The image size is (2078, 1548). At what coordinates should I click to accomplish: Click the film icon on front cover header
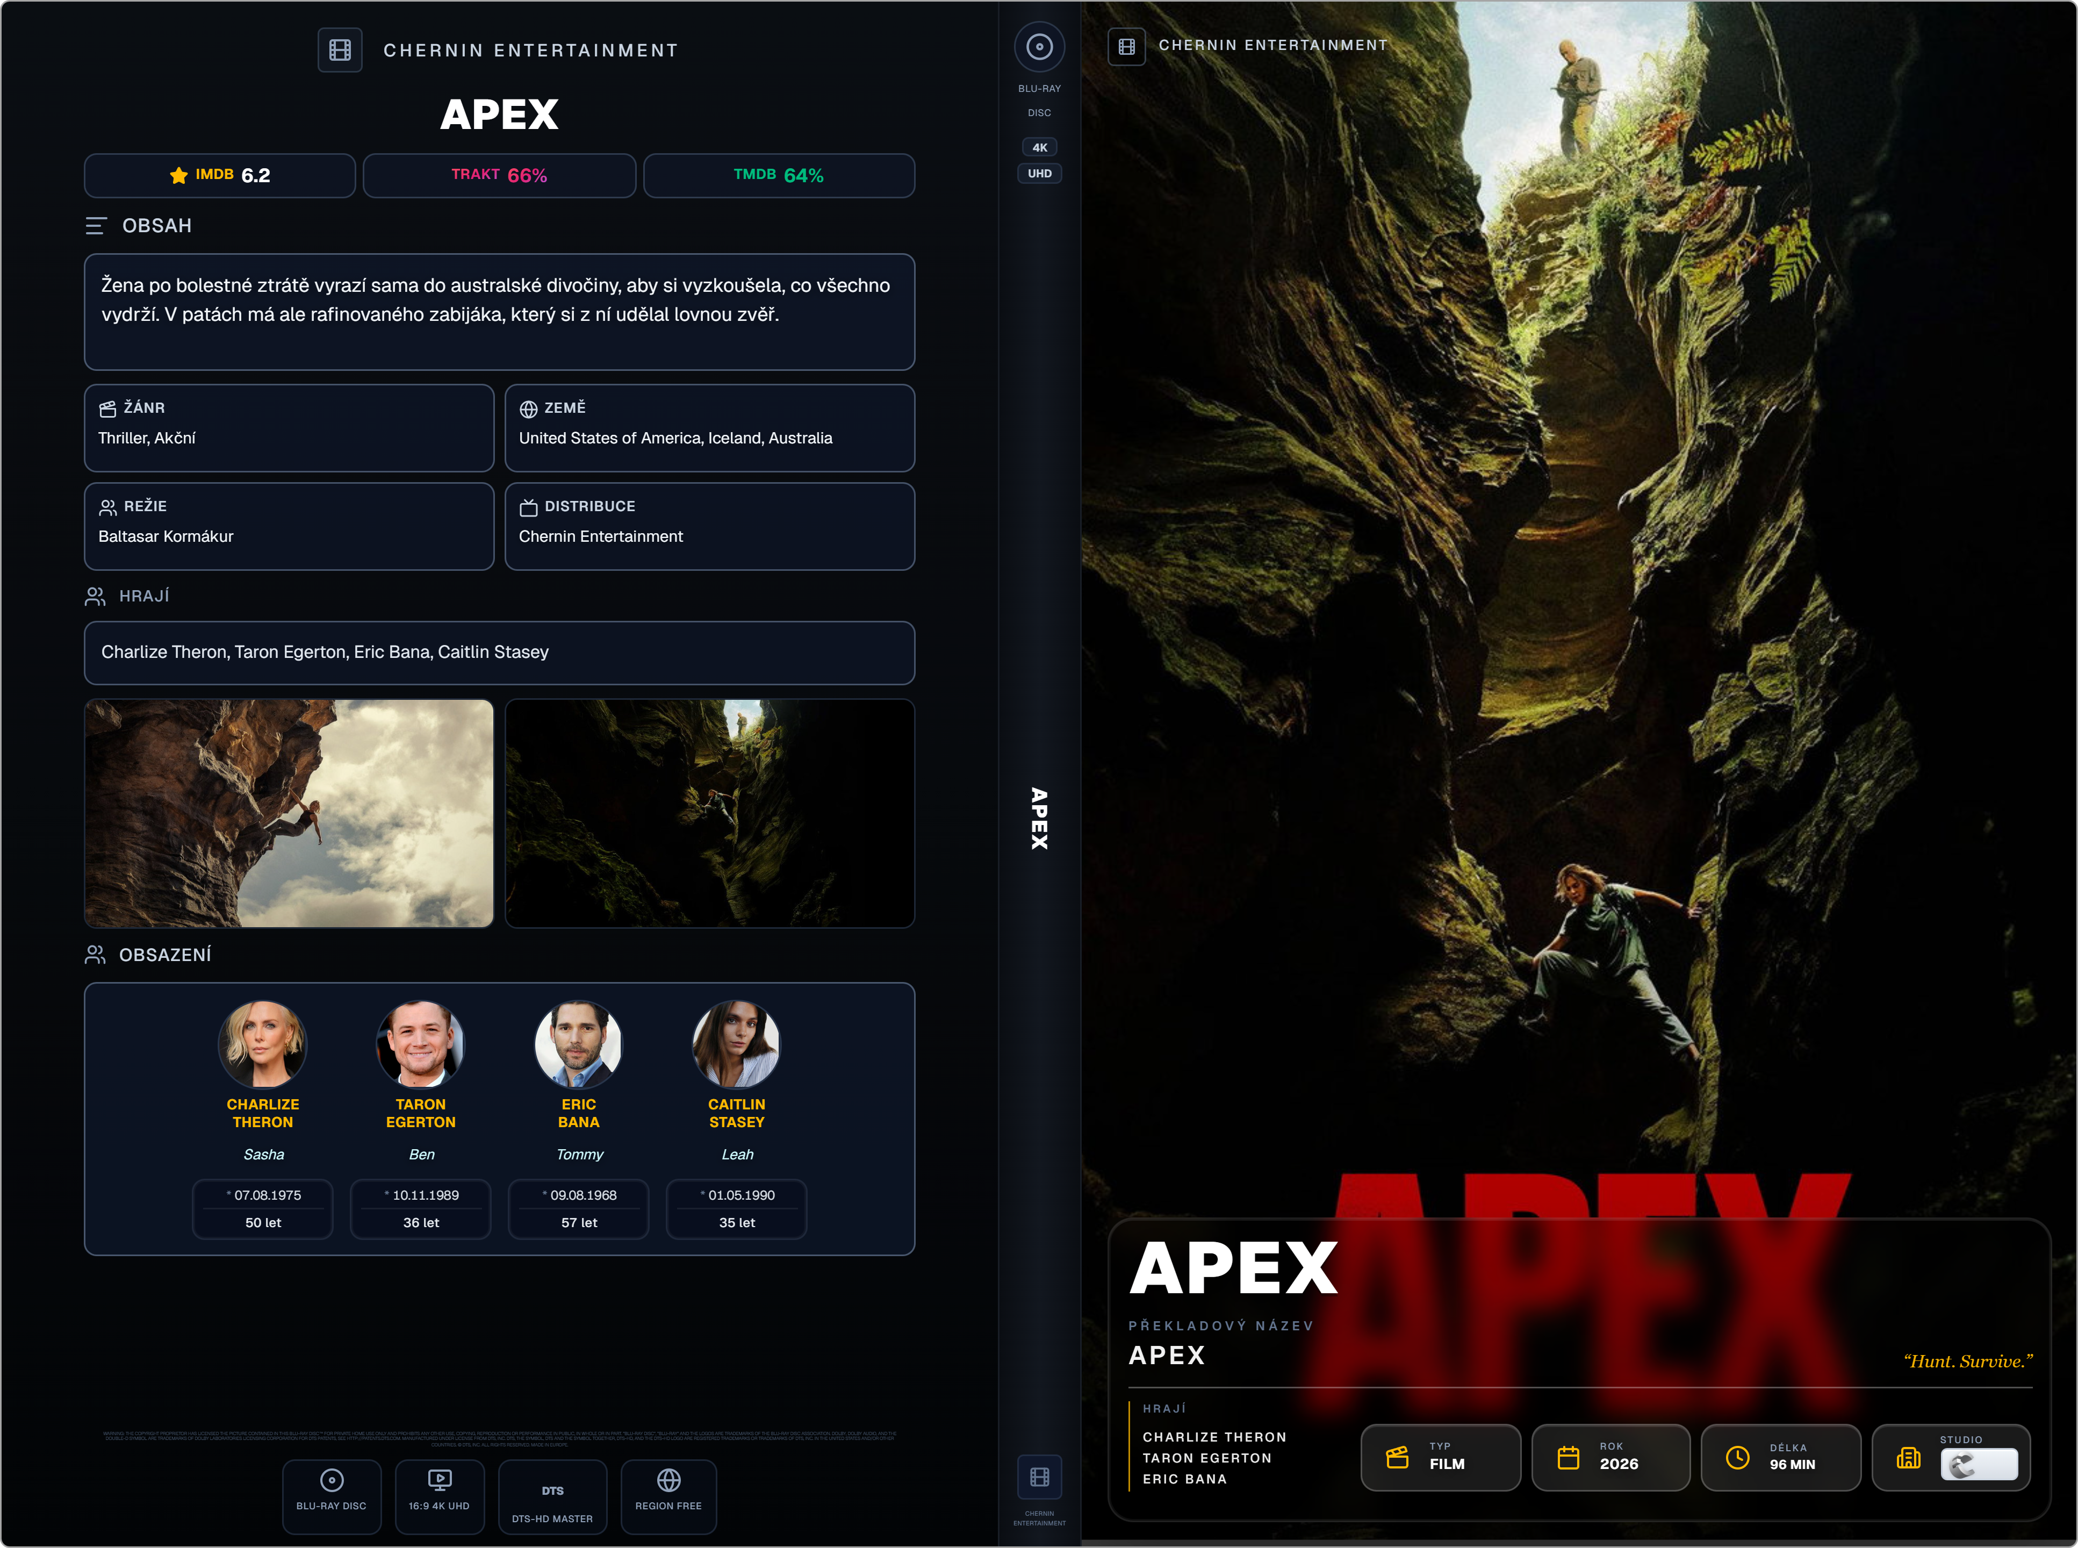pos(1126,46)
